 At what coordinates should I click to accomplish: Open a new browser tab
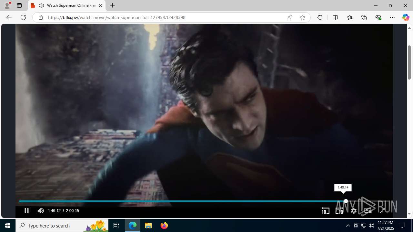[x=112, y=5]
